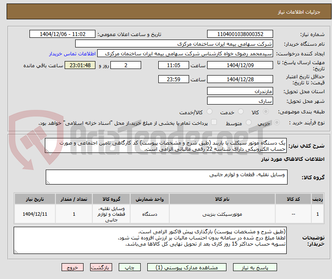The image size is (332, 279).
Task: Click the 'چاپ' print button
Action: [130, 268]
